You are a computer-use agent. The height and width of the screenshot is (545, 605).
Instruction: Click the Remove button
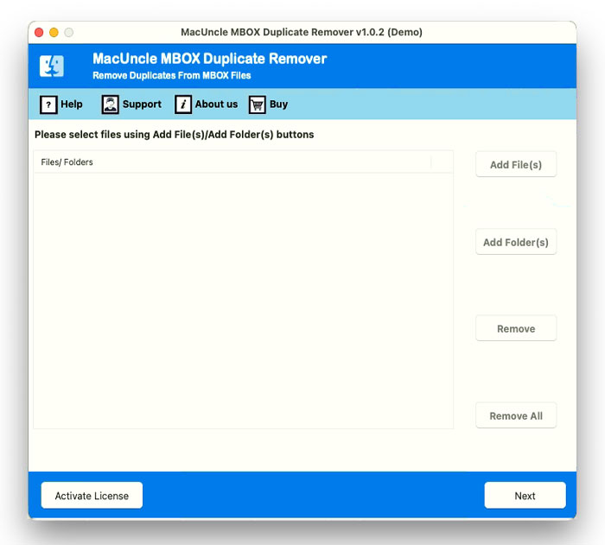click(516, 329)
